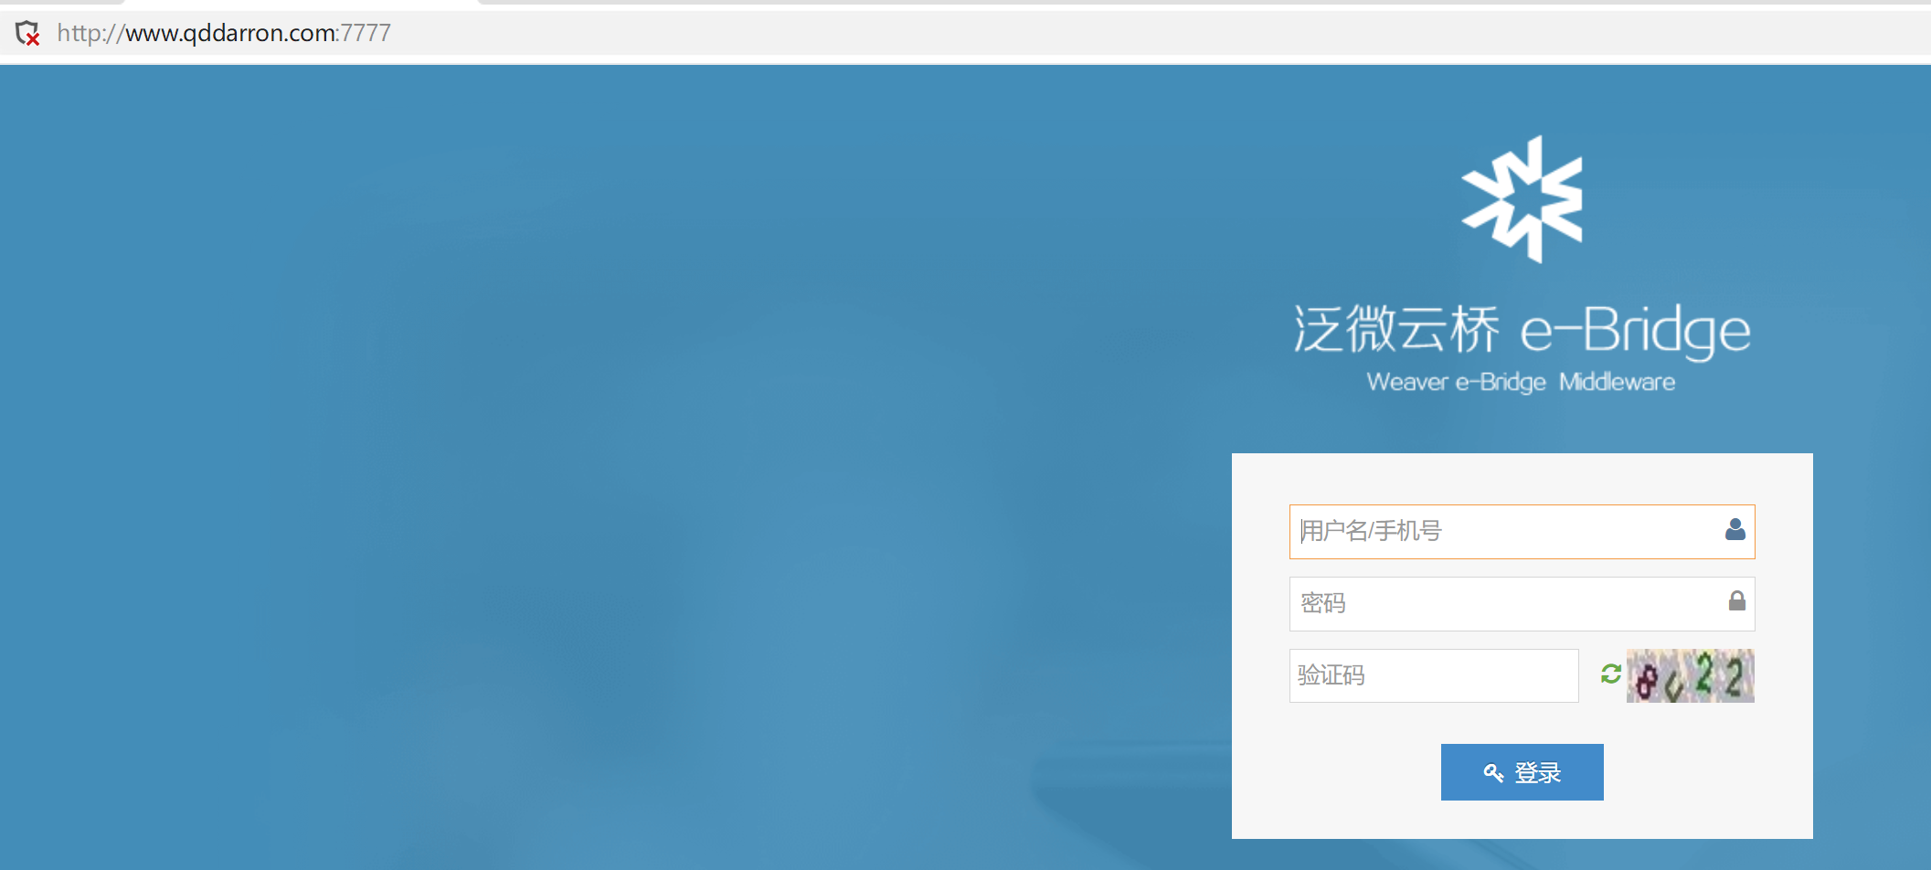The height and width of the screenshot is (870, 1931).
Task: Click the insecure site shield icon
Action: (x=27, y=34)
